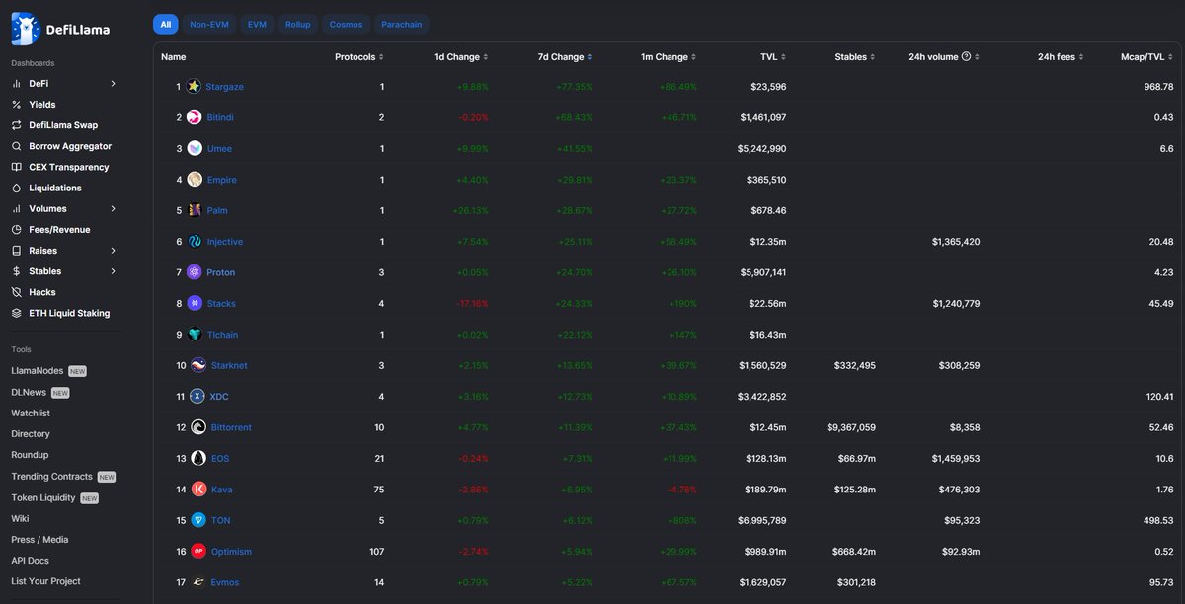Click the Optimism chain logo icon
The width and height of the screenshot is (1185, 604).
click(x=197, y=551)
